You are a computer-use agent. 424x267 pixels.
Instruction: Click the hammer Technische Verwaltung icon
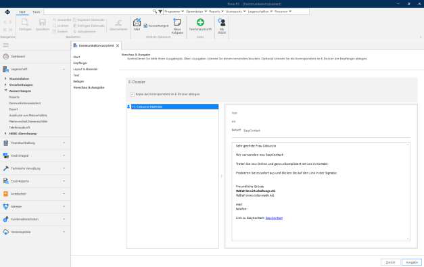(x=5, y=168)
